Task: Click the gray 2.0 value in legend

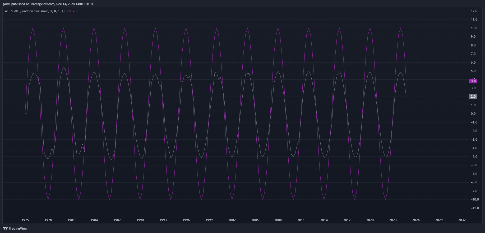Action: click(x=75, y=11)
